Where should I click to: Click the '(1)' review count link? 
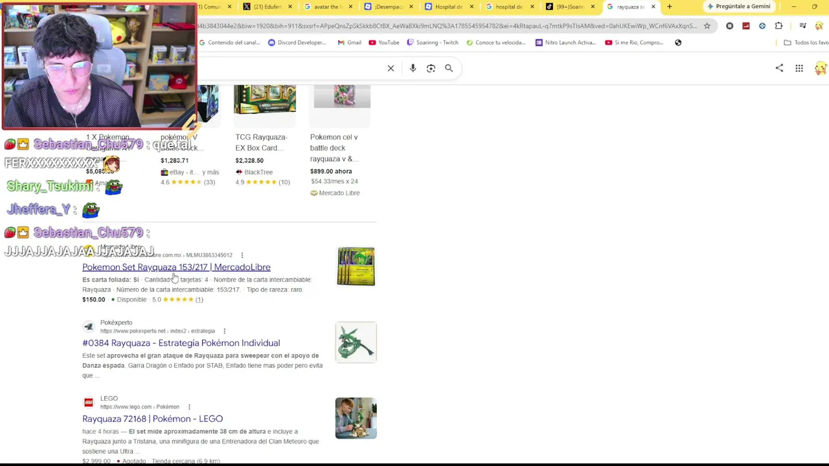click(x=199, y=300)
